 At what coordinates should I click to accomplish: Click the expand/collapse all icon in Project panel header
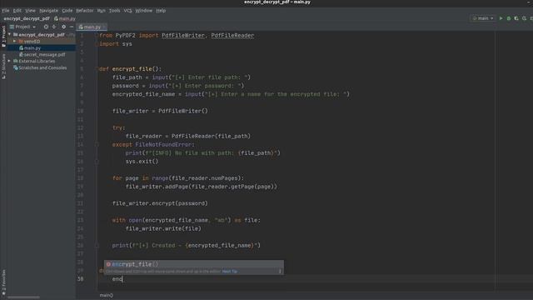coord(54,27)
